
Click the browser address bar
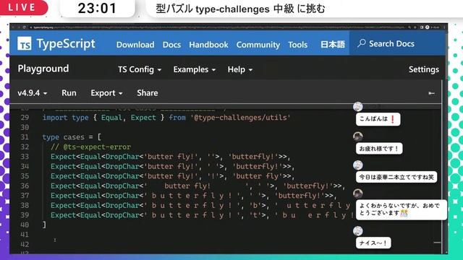click(218, 27)
